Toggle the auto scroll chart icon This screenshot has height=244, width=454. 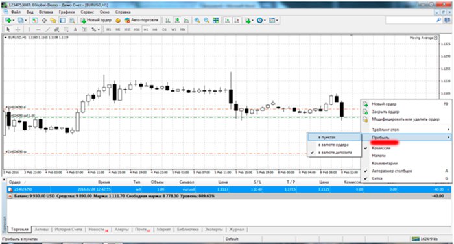pos(228,20)
